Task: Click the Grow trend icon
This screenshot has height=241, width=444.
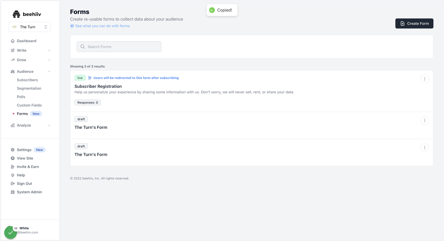Action: (13, 60)
